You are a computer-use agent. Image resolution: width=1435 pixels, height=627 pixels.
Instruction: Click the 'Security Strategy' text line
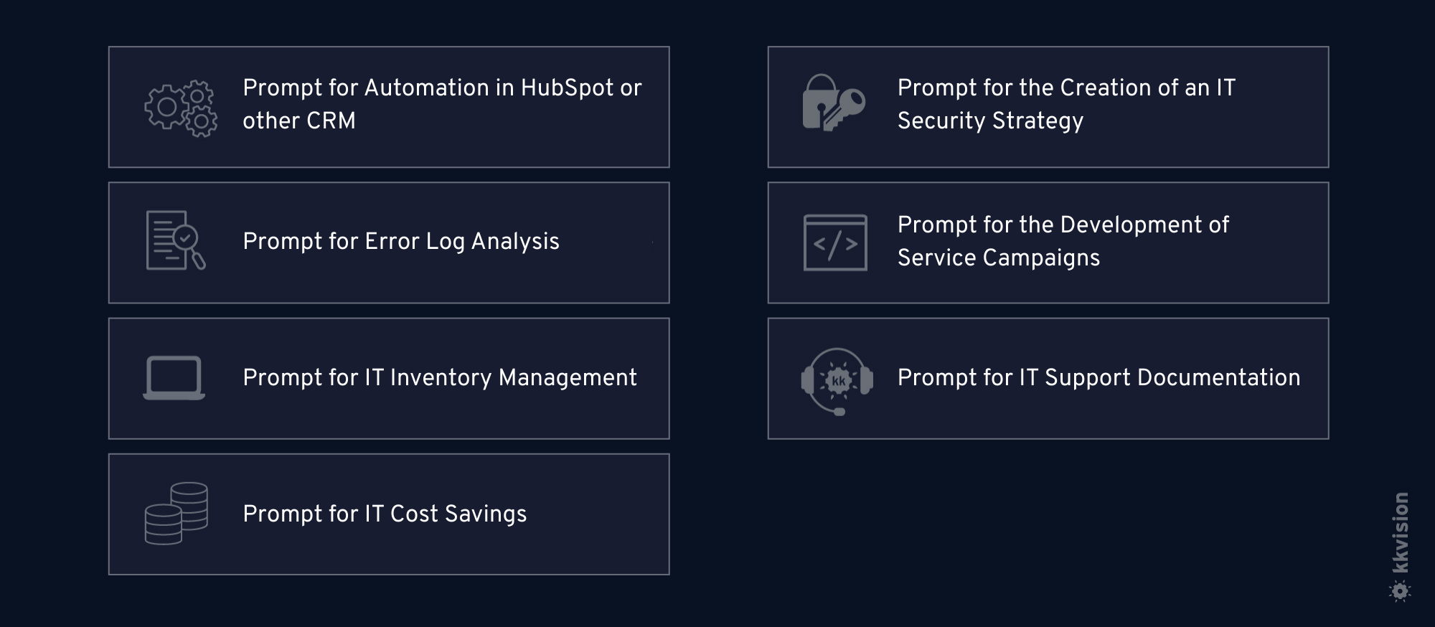990,121
